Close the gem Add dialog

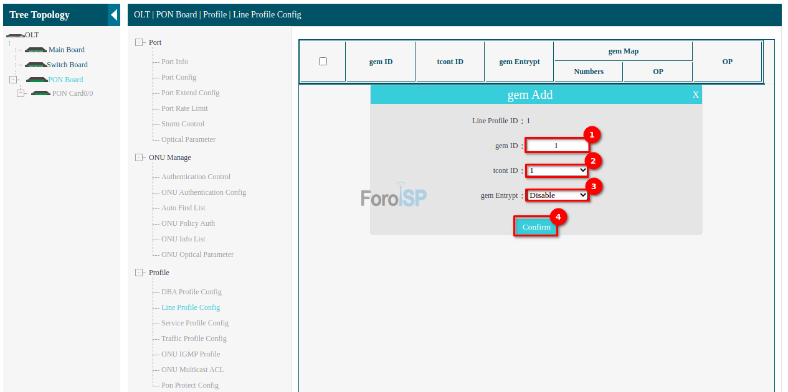tap(696, 95)
